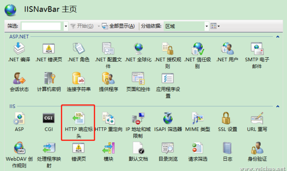Open the 连接字符串 icon
The image size is (287, 171).
coord(78,78)
